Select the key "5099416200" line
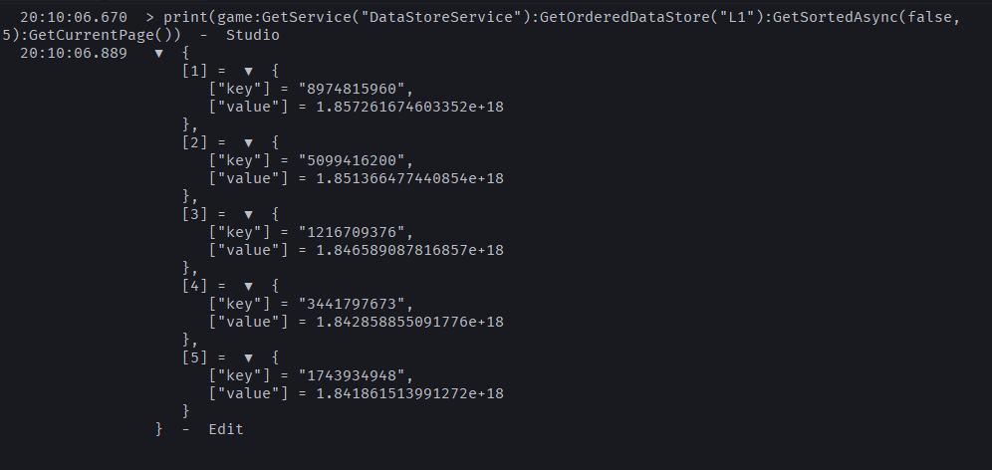The height and width of the screenshot is (470, 992). tap(312, 160)
